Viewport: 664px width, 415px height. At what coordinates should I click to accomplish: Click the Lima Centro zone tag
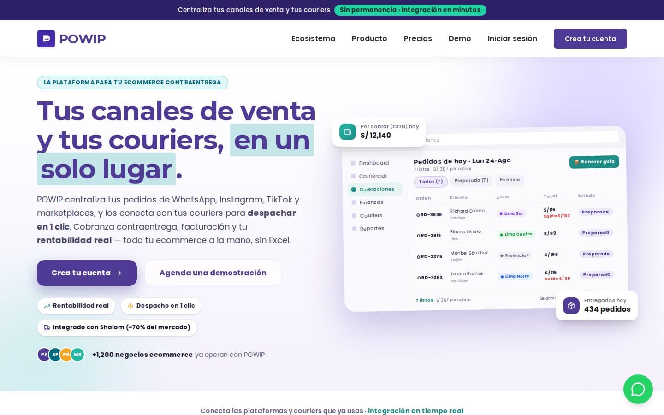coord(516,234)
